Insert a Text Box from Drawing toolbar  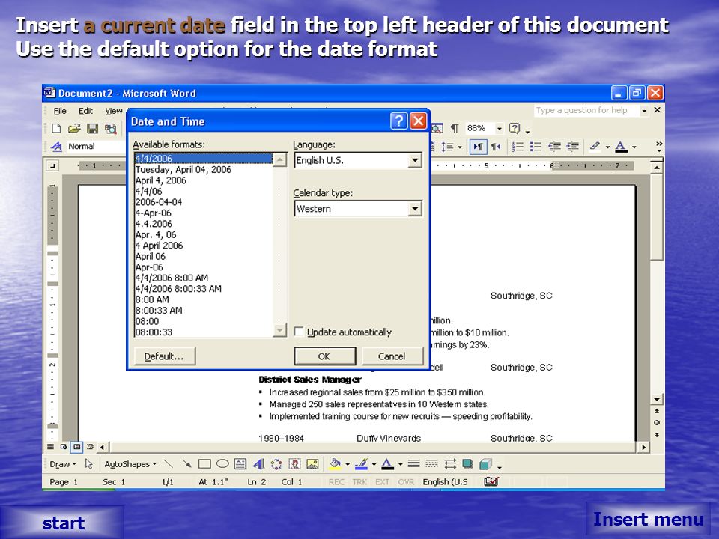click(x=240, y=464)
